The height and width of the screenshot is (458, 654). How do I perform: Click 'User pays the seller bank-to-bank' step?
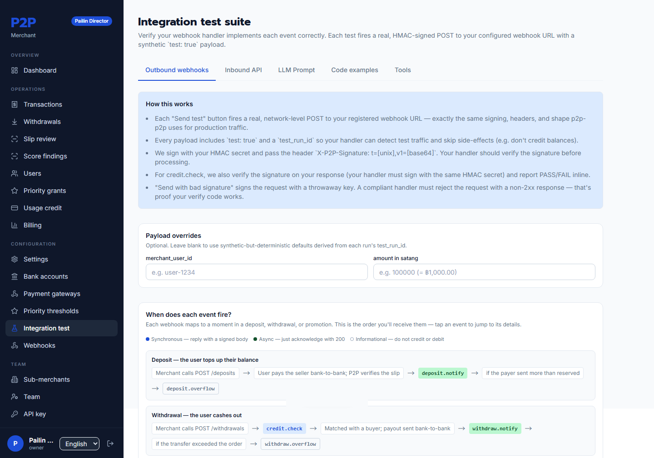(329, 373)
